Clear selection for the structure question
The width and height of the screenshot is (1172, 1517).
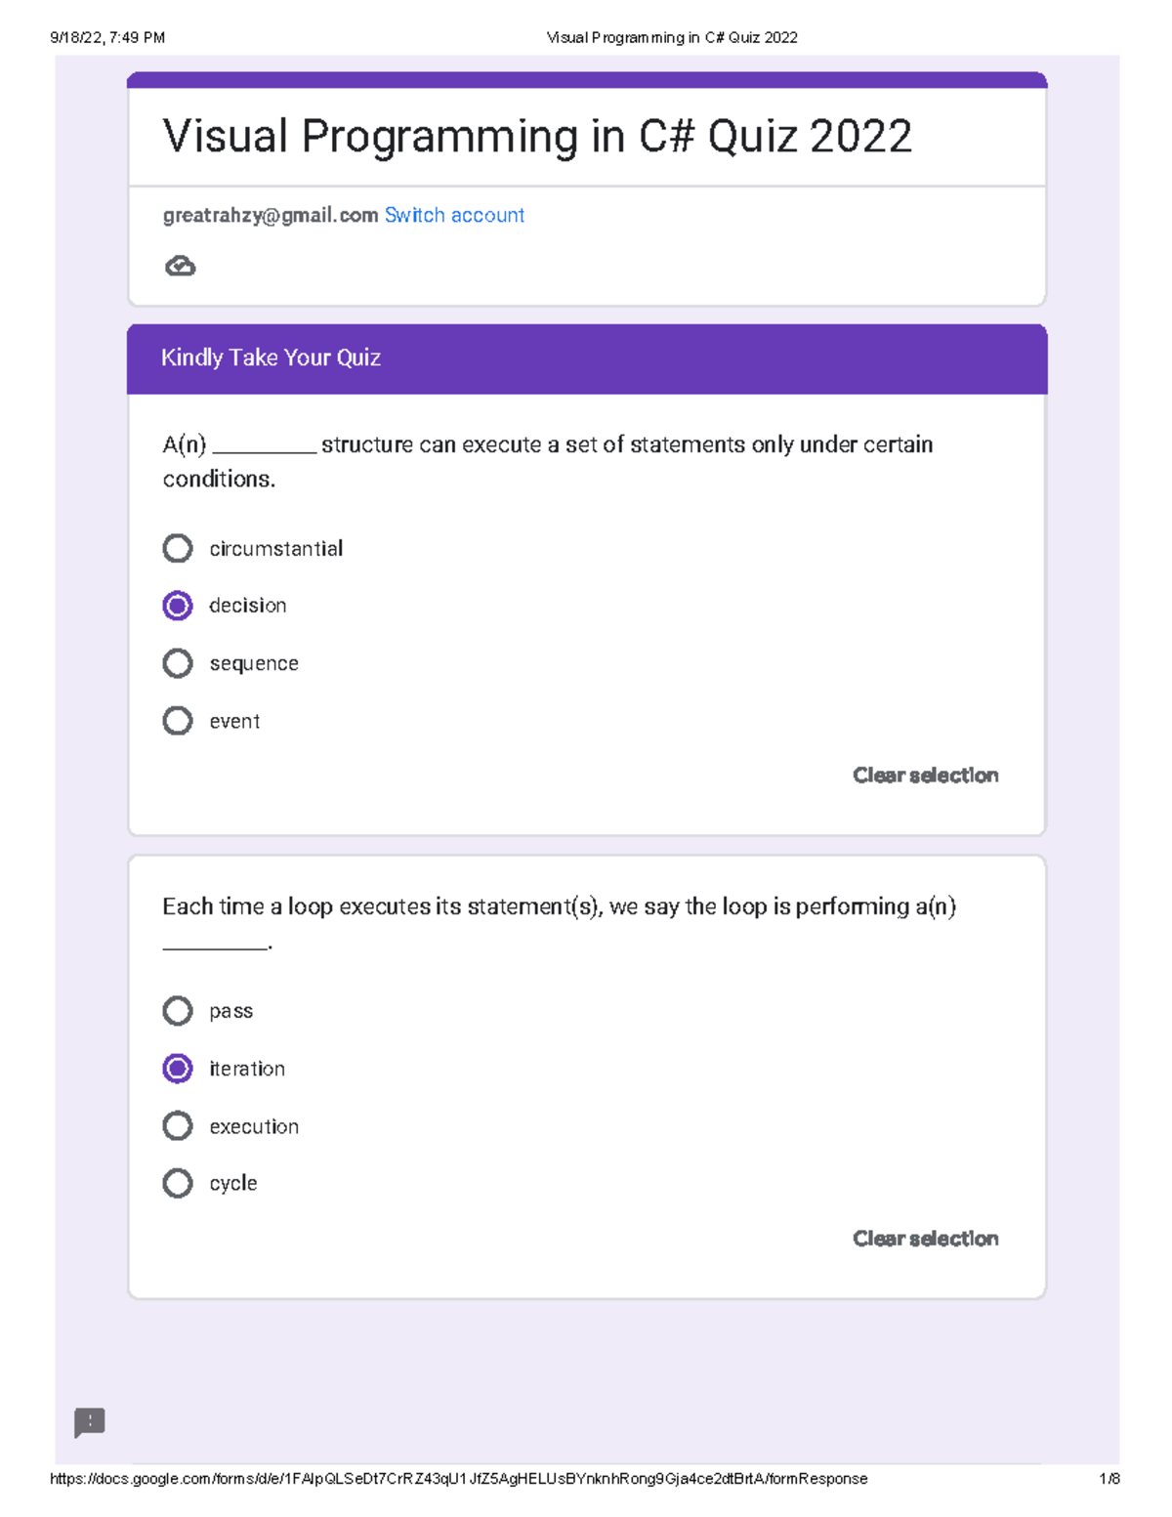click(x=925, y=776)
